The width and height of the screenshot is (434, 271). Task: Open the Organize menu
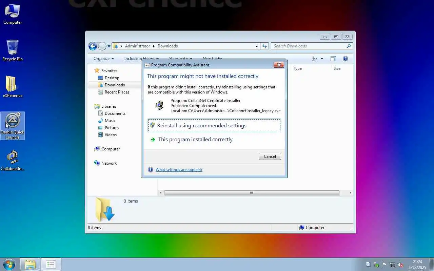point(104,59)
